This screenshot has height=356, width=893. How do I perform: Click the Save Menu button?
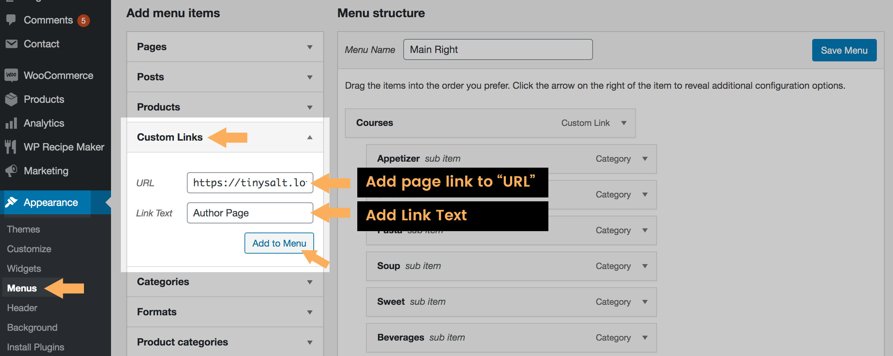[844, 50]
